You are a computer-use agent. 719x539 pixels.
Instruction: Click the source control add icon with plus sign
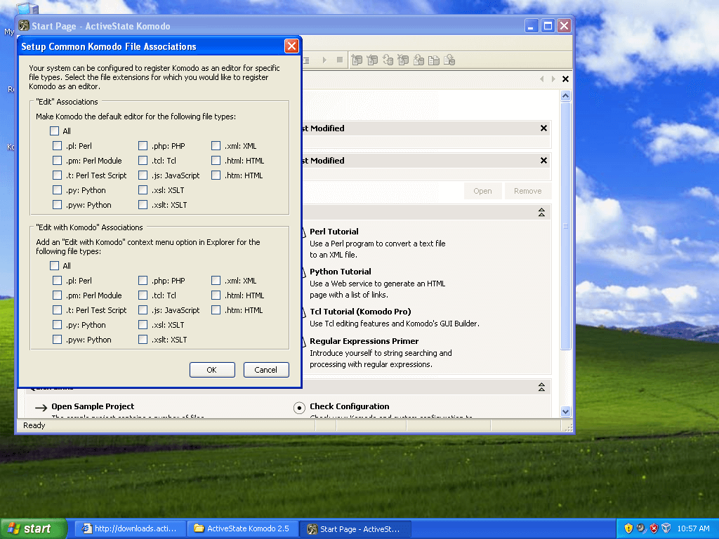pyautogui.click(x=357, y=60)
